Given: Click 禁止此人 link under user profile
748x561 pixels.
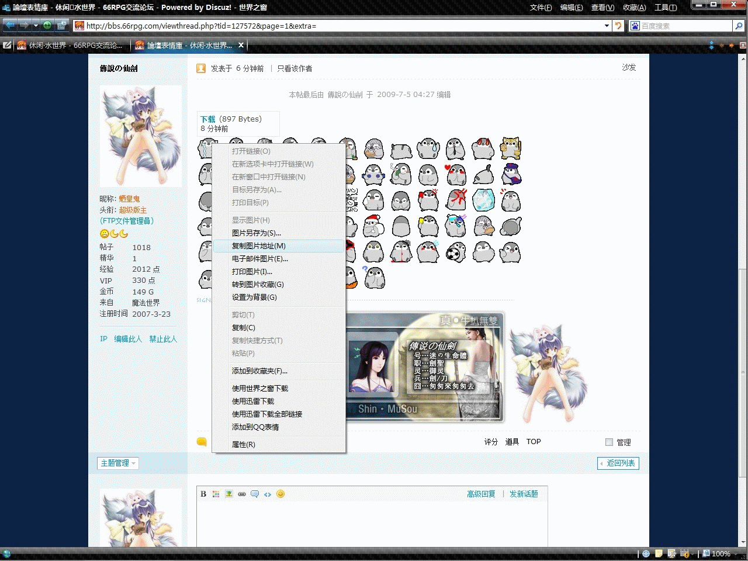Looking at the screenshot, I should 163,339.
